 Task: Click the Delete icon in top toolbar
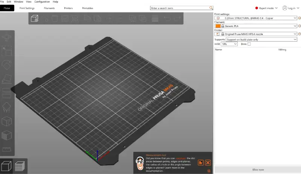point(45,19)
